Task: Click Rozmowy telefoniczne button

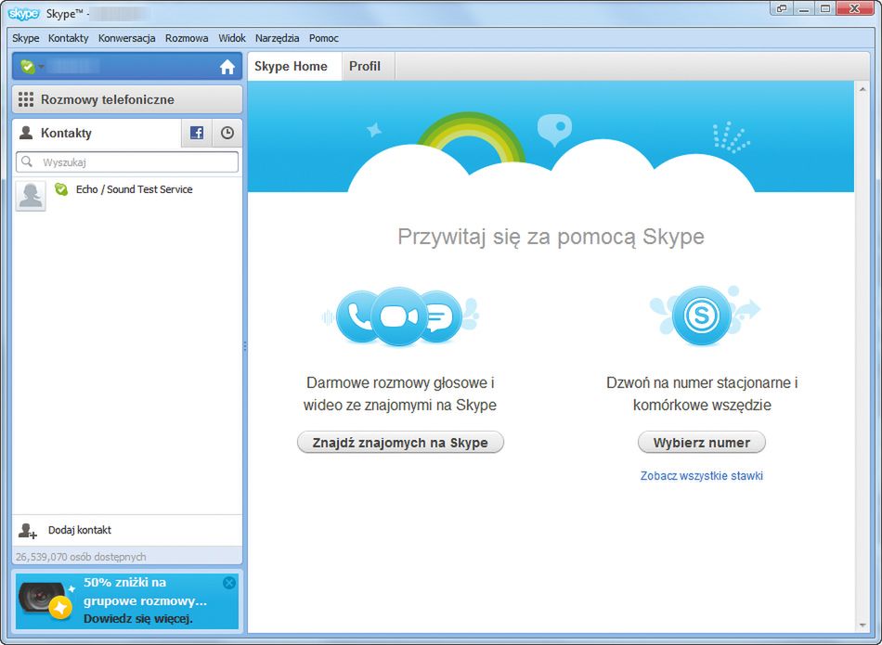Action: (x=127, y=99)
